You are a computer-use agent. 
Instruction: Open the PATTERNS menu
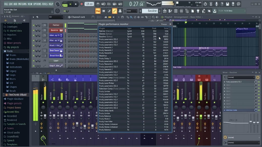pyautogui.click(x=22, y=4)
